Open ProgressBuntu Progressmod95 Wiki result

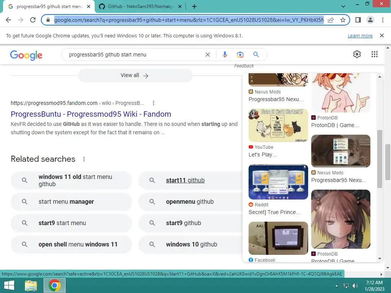91,114
